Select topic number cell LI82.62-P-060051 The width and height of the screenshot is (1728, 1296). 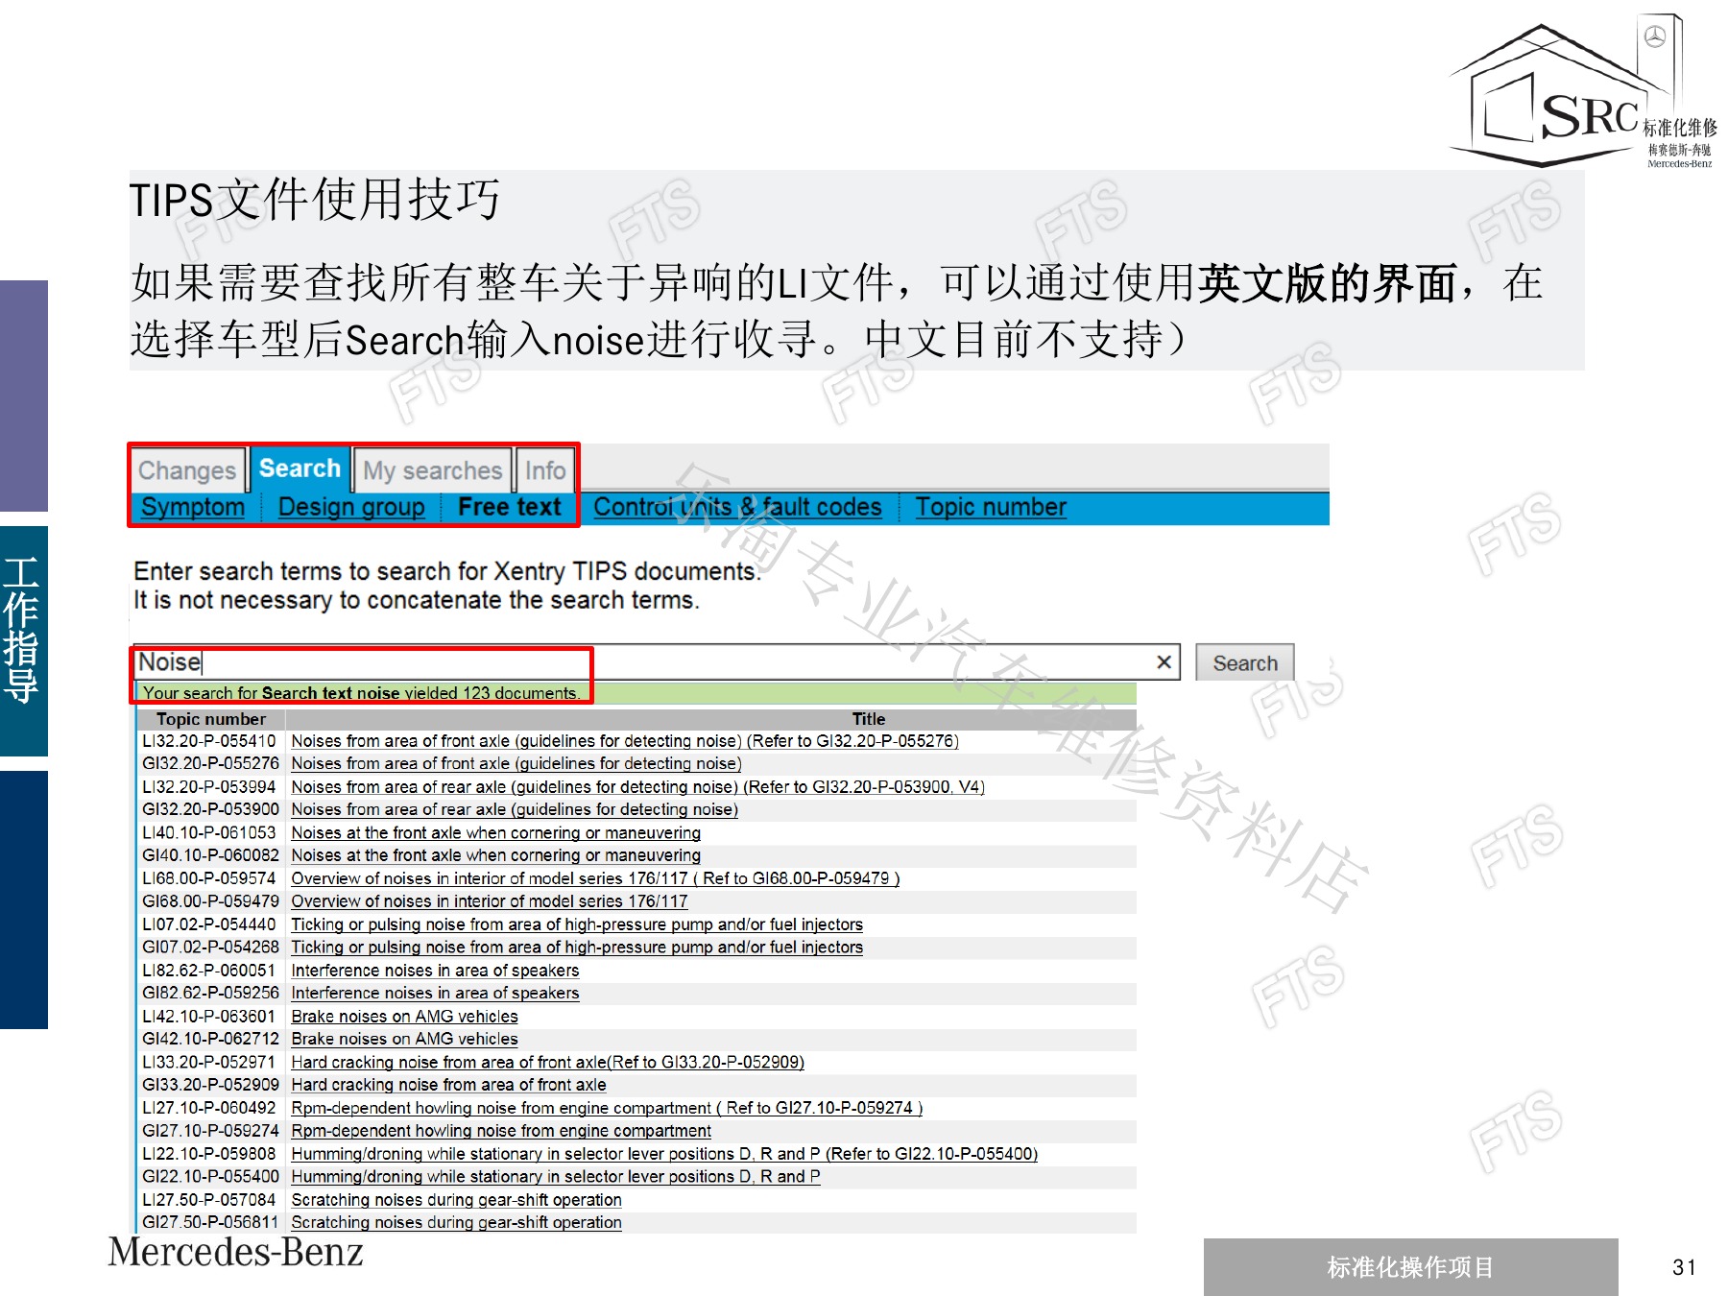point(209,971)
